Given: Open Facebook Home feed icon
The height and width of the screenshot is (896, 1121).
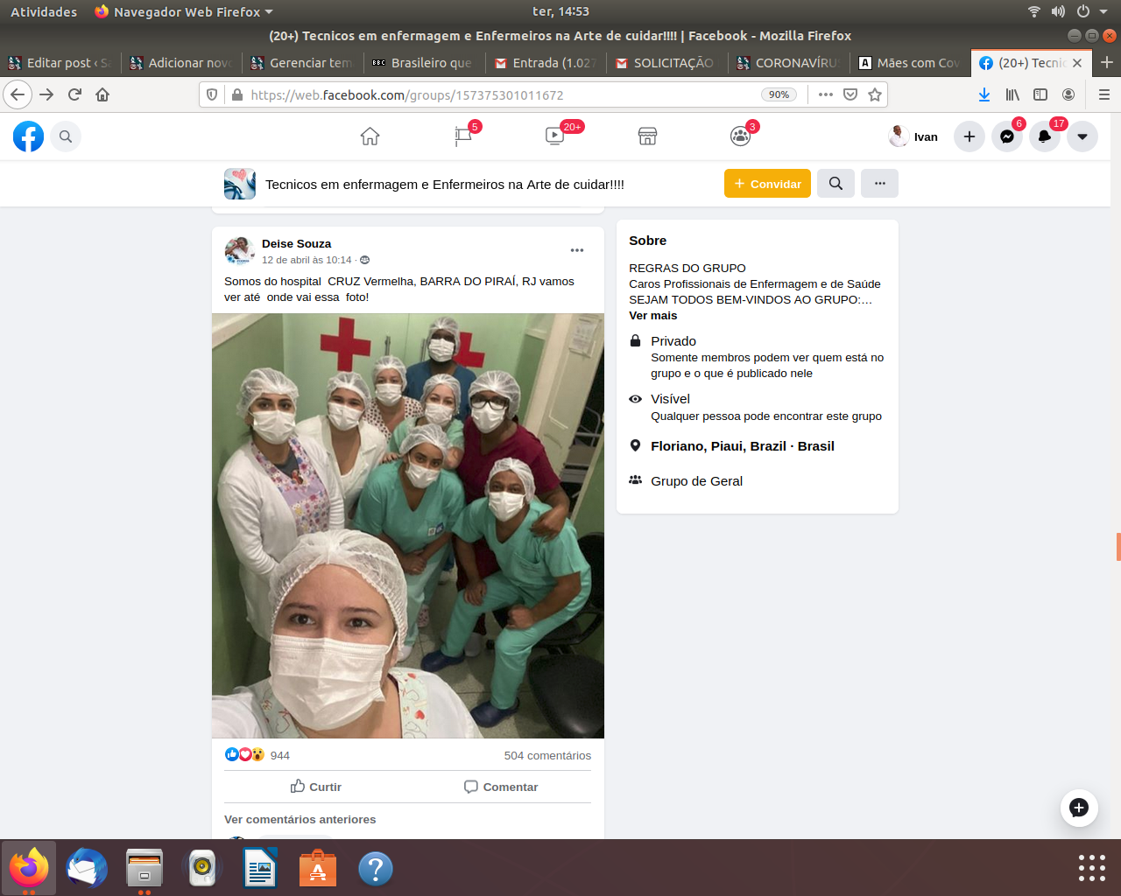Looking at the screenshot, I should tap(370, 136).
